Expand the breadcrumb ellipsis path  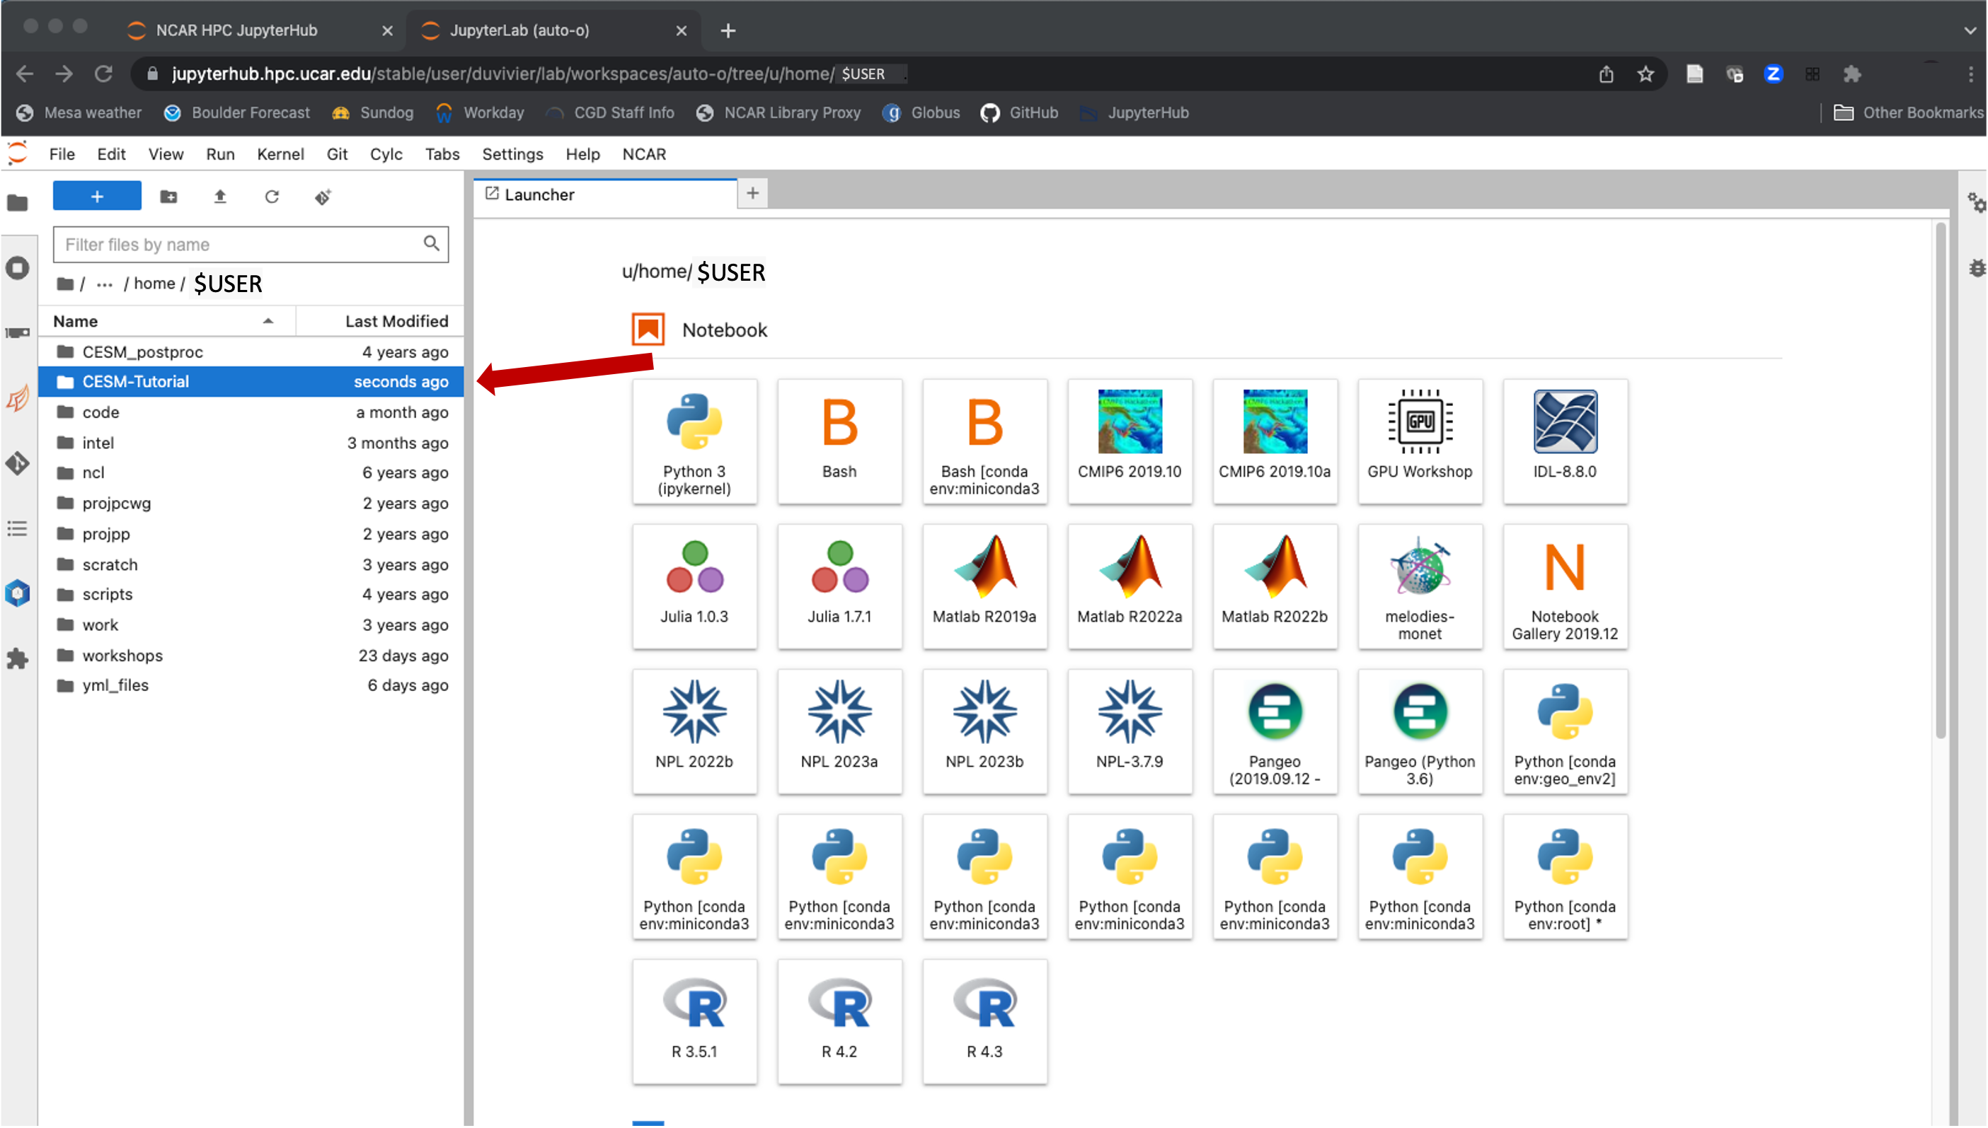pos(105,284)
